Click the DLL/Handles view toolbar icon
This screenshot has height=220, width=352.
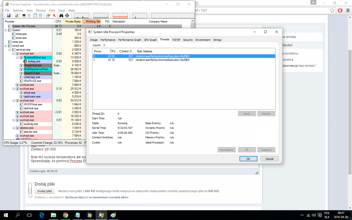pyautogui.click(x=40, y=16)
